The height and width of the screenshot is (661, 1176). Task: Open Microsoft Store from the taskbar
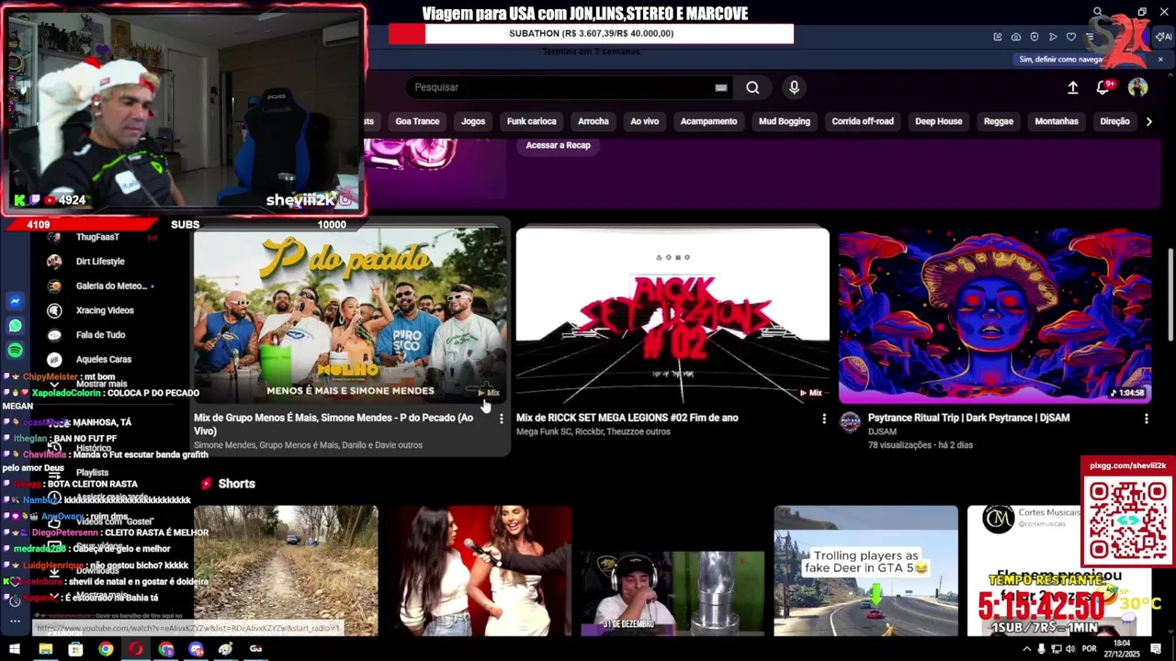coord(75,649)
